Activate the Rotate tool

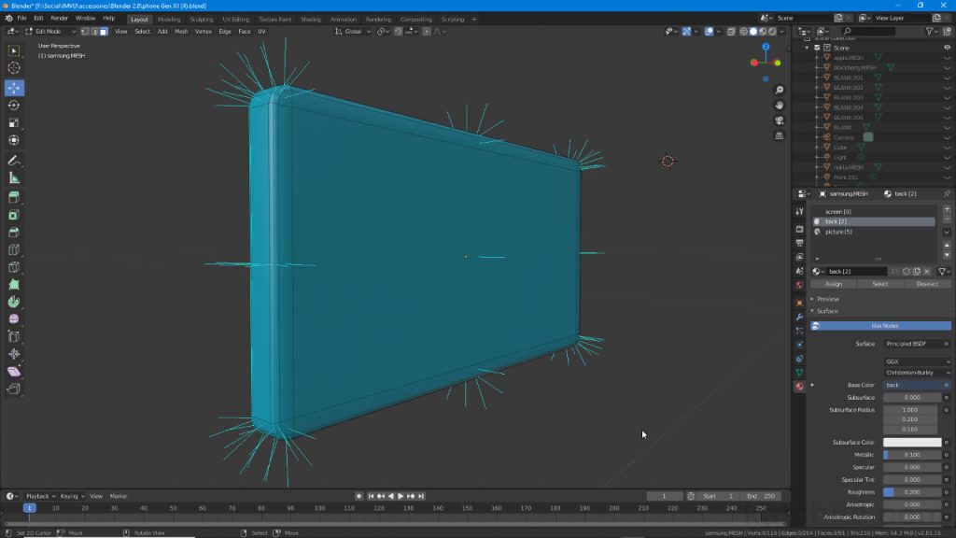(13, 104)
